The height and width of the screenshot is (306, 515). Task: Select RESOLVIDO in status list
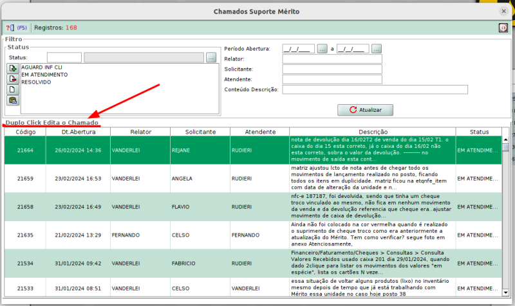point(36,82)
